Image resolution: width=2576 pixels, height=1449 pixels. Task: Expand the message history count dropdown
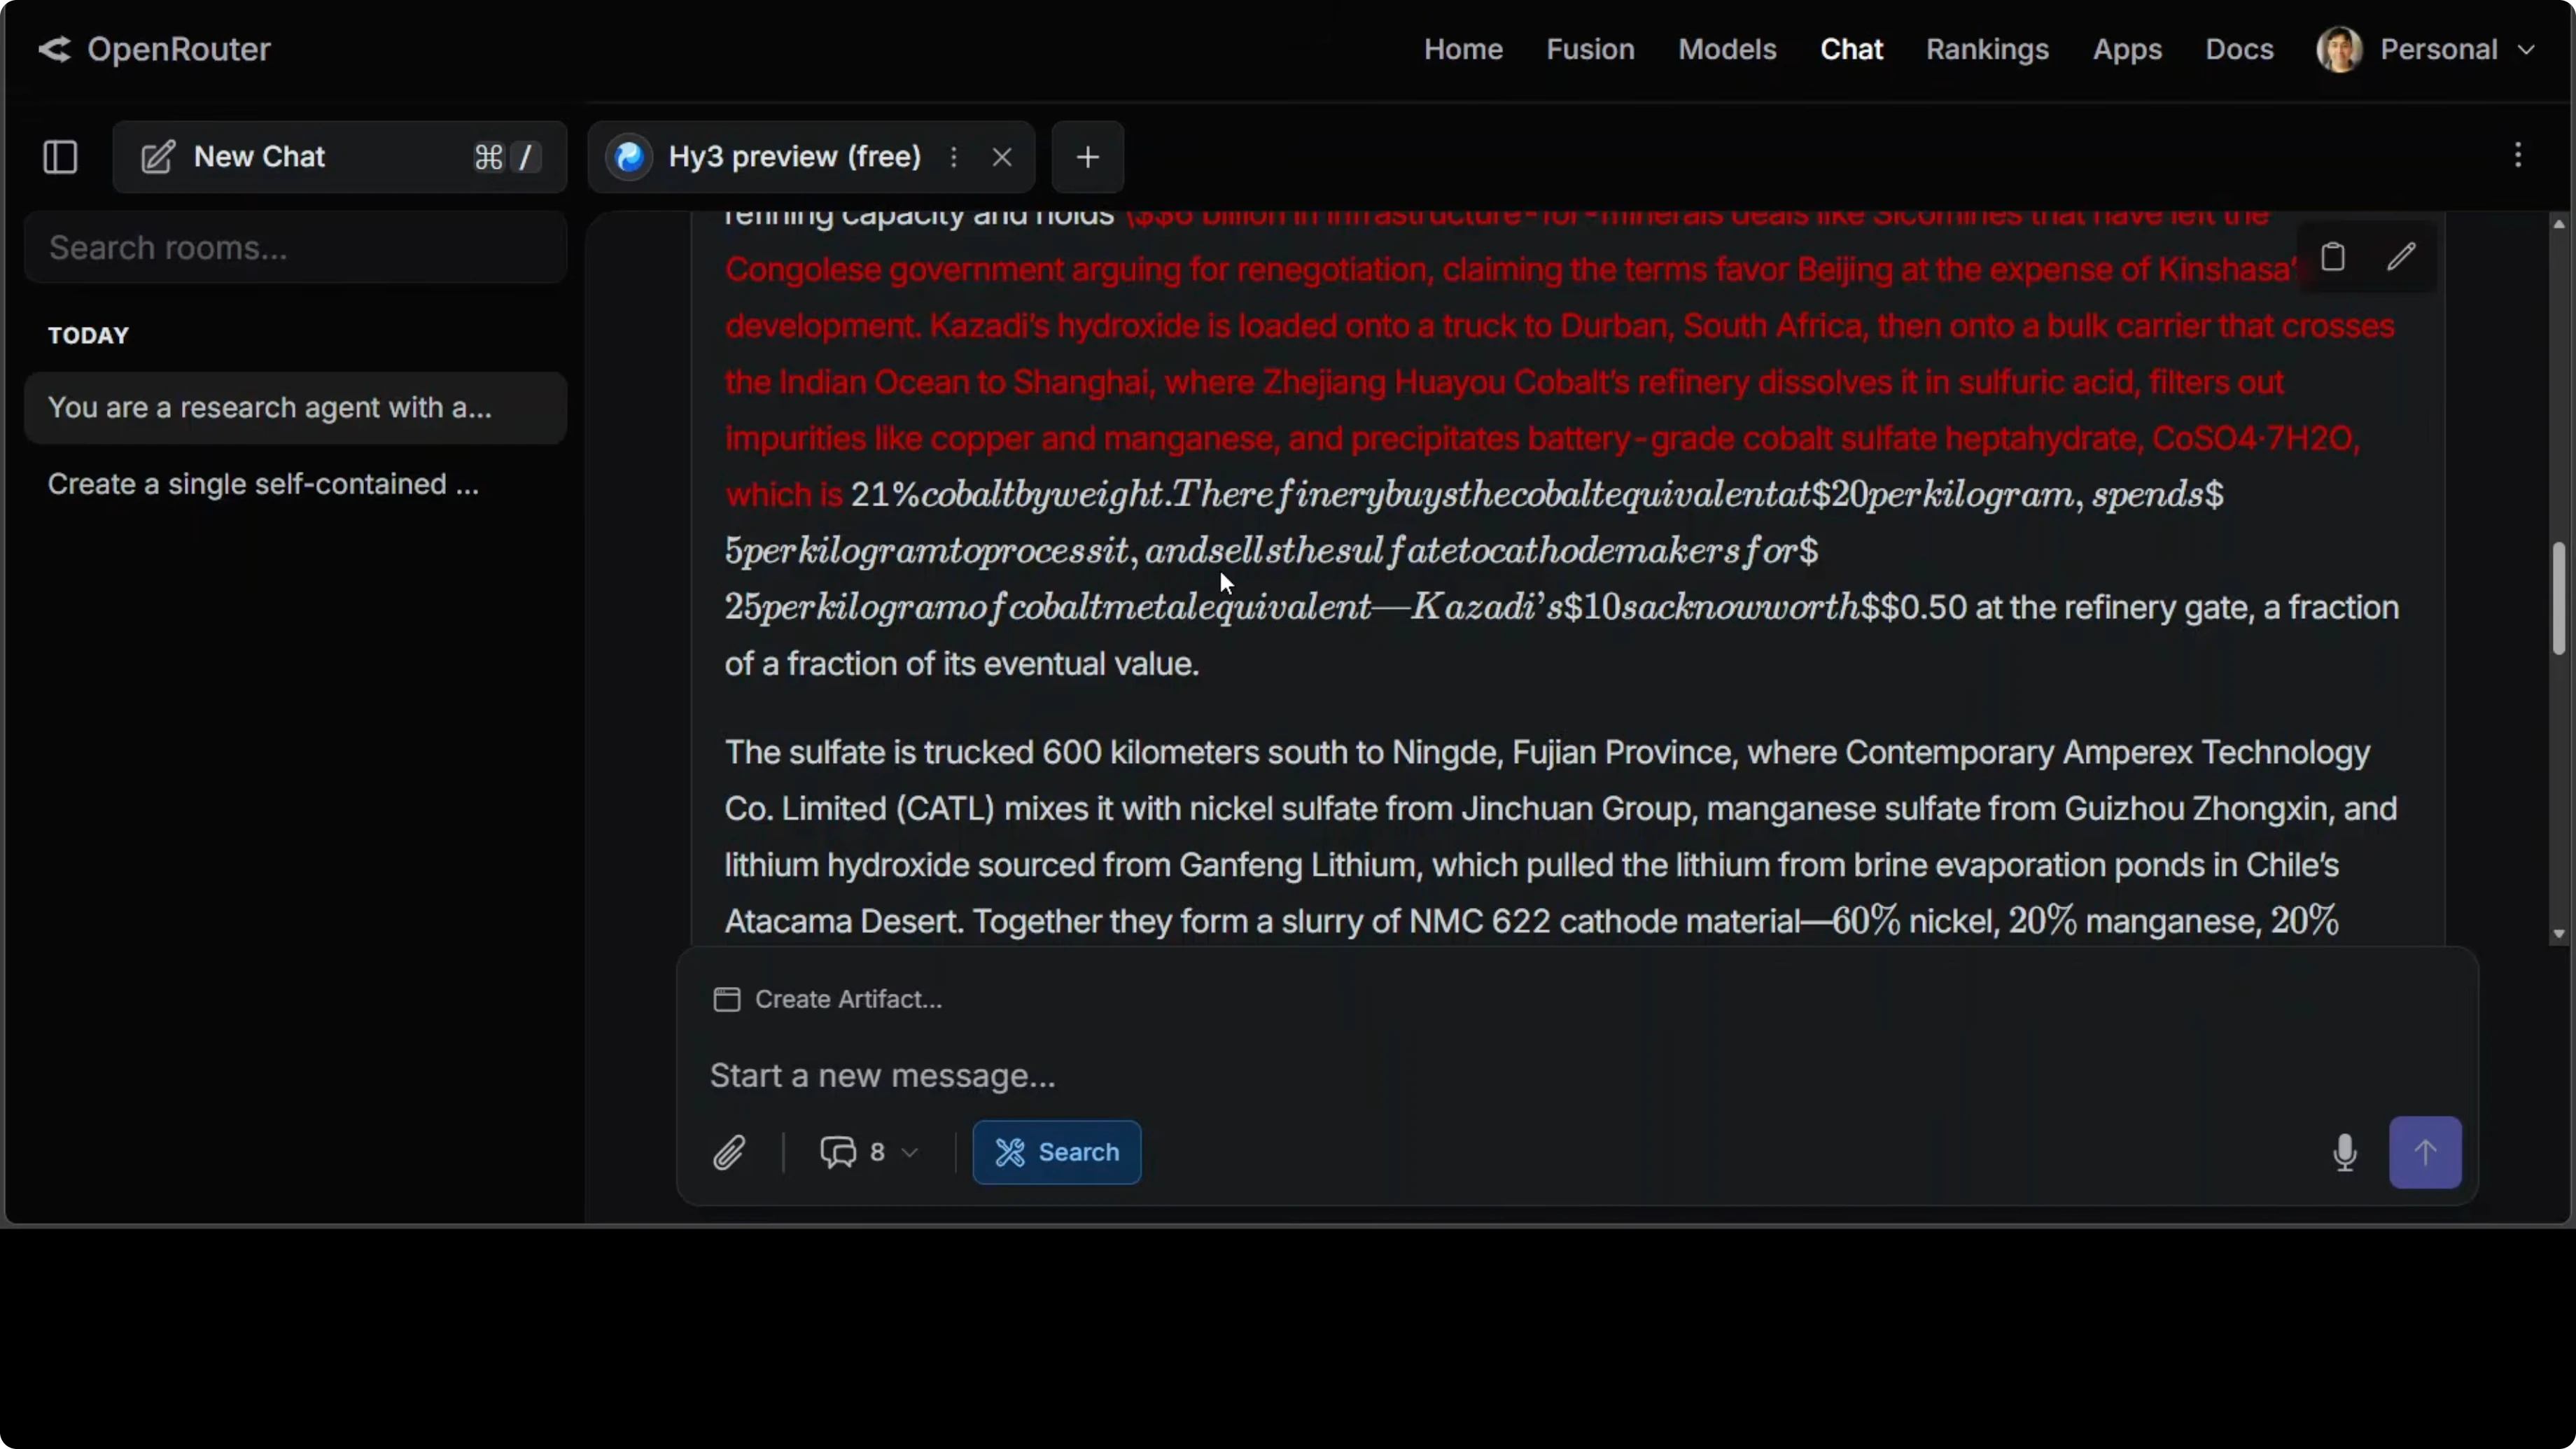[868, 1152]
